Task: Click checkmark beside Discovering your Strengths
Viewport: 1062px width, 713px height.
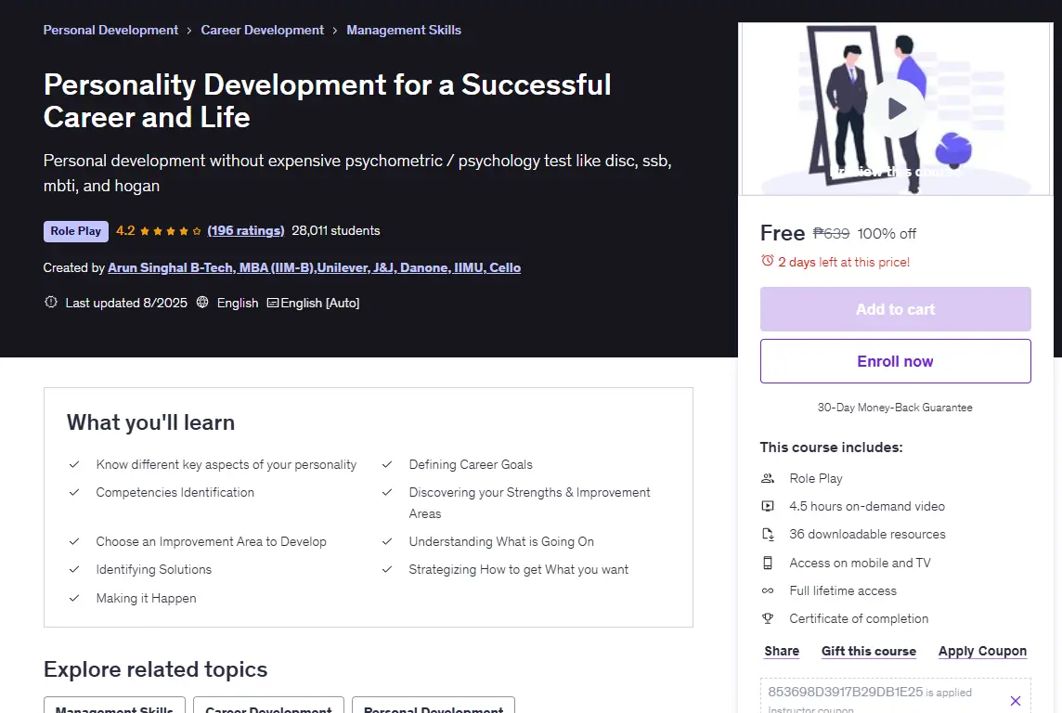Action: tap(387, 492)
